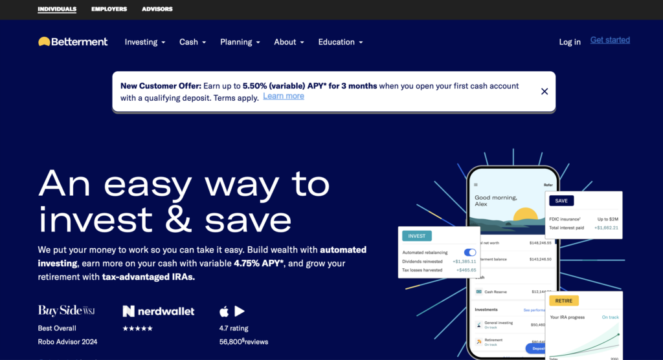Click the nerdwallet five-star rating

137,328
